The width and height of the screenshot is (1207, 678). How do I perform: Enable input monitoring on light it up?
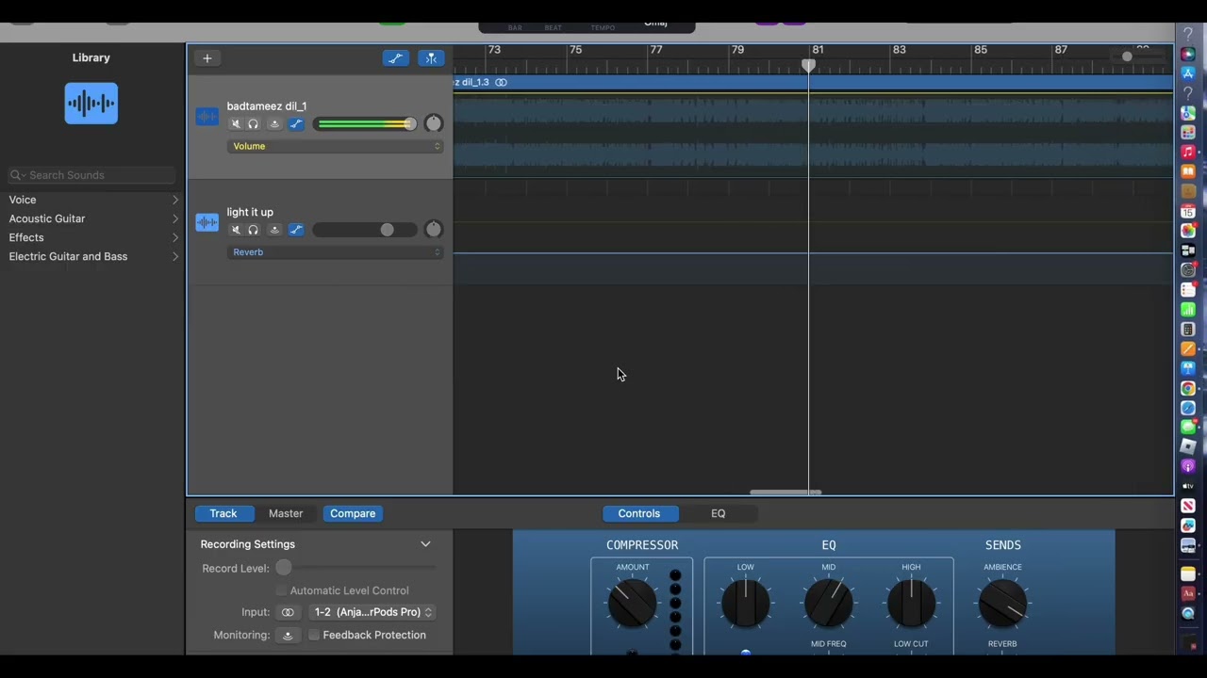coord(274,230)
